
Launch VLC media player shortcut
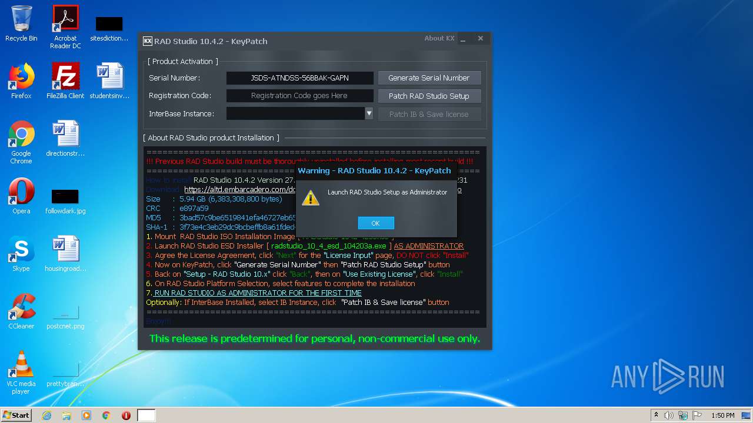pyautogui.click(x=21, y=372)
